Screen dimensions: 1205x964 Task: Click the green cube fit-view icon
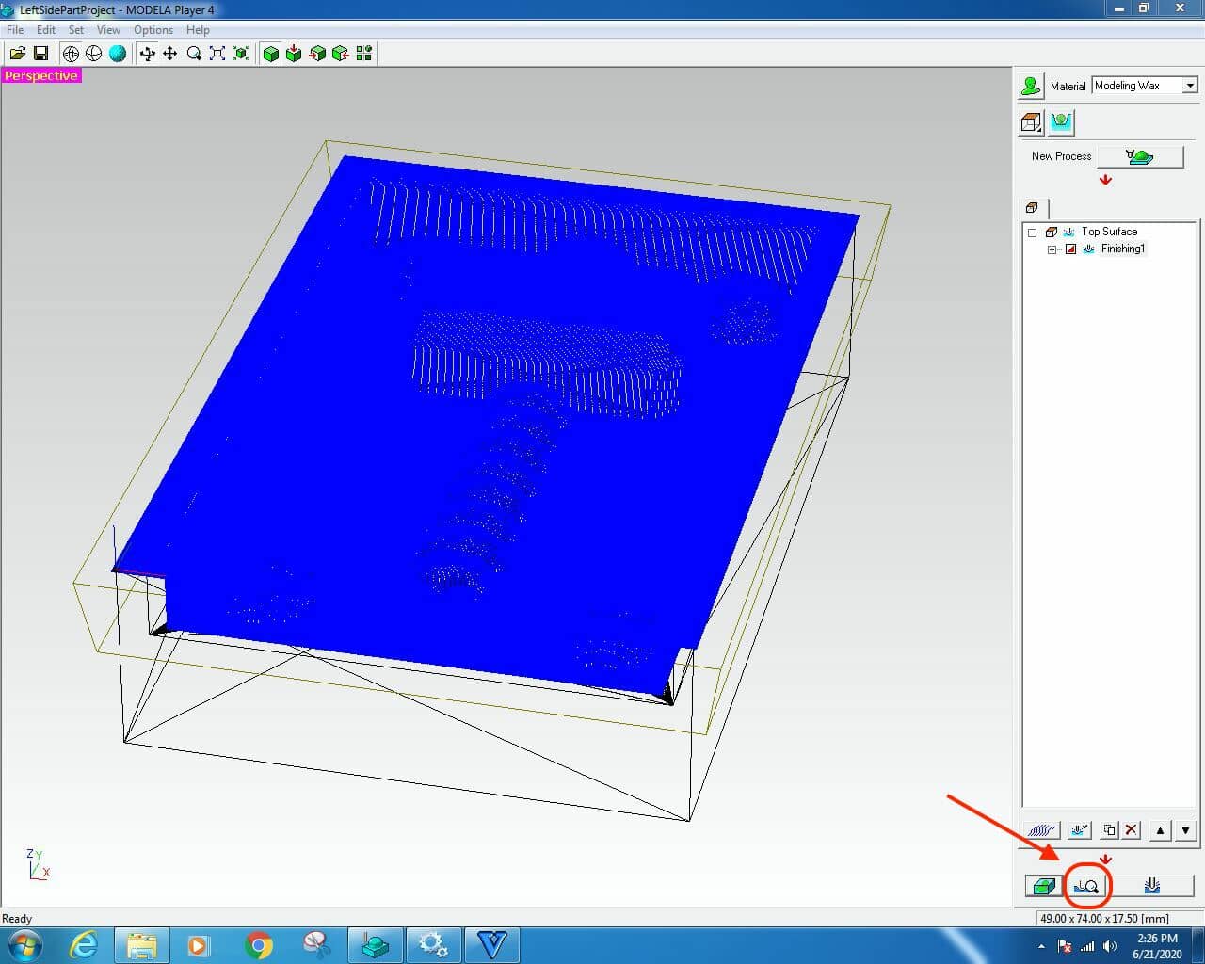coord(241,54)
